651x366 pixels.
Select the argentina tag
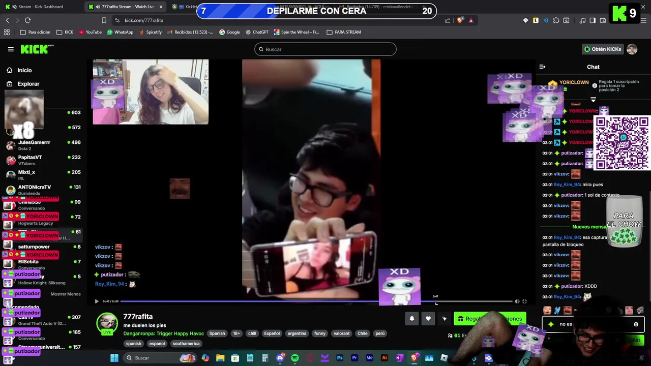pos(297,333)
